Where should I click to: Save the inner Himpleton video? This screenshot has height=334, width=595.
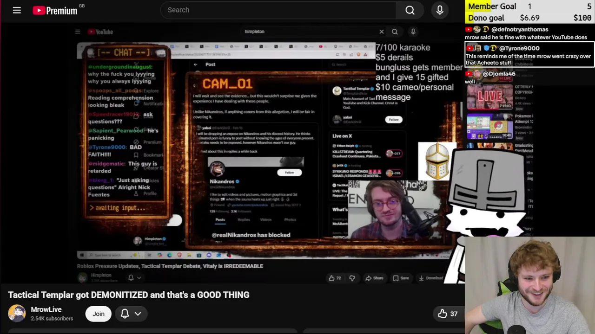click(401, 278)
